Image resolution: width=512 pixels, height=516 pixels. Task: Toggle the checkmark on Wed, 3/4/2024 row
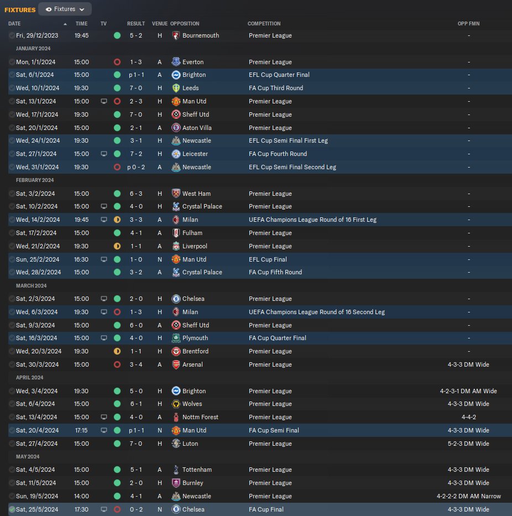(x=12, y=391)
